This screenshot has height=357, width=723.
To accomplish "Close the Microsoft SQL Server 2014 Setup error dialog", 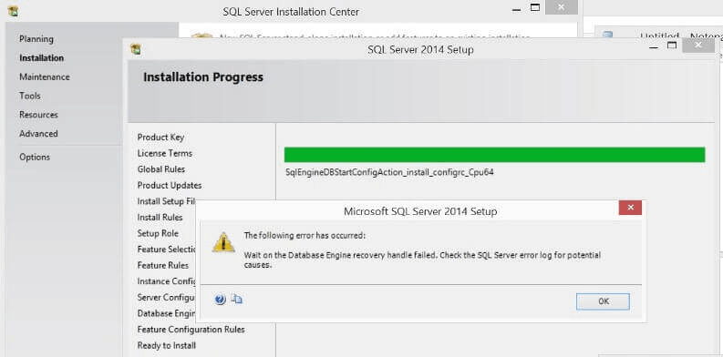I will (630, 208).
